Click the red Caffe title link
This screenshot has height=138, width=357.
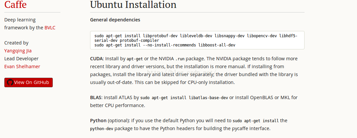pos(16,5)
